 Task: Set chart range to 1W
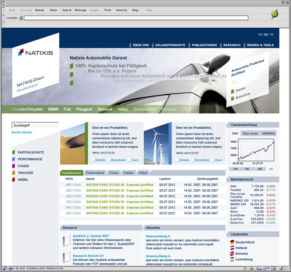[x=235, y=169]
